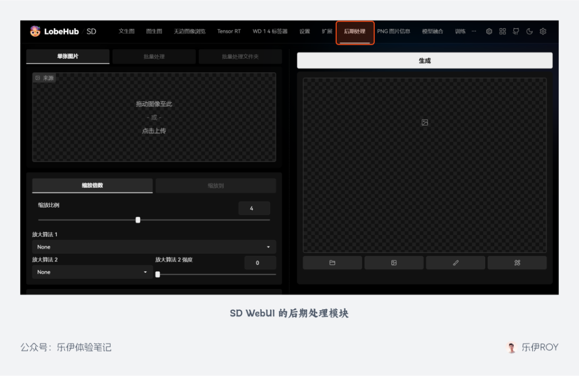Open the PNG 图片信息 tab
The image size is (579, 376).
click(x=394, y=32)
